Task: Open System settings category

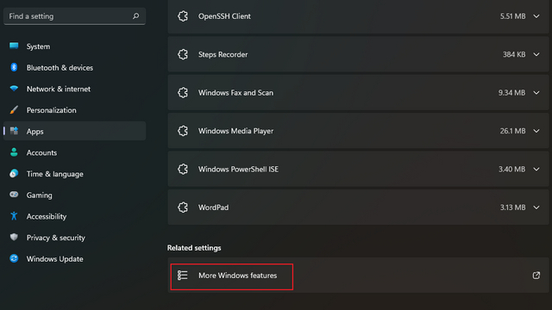Action: click(74, 46)
